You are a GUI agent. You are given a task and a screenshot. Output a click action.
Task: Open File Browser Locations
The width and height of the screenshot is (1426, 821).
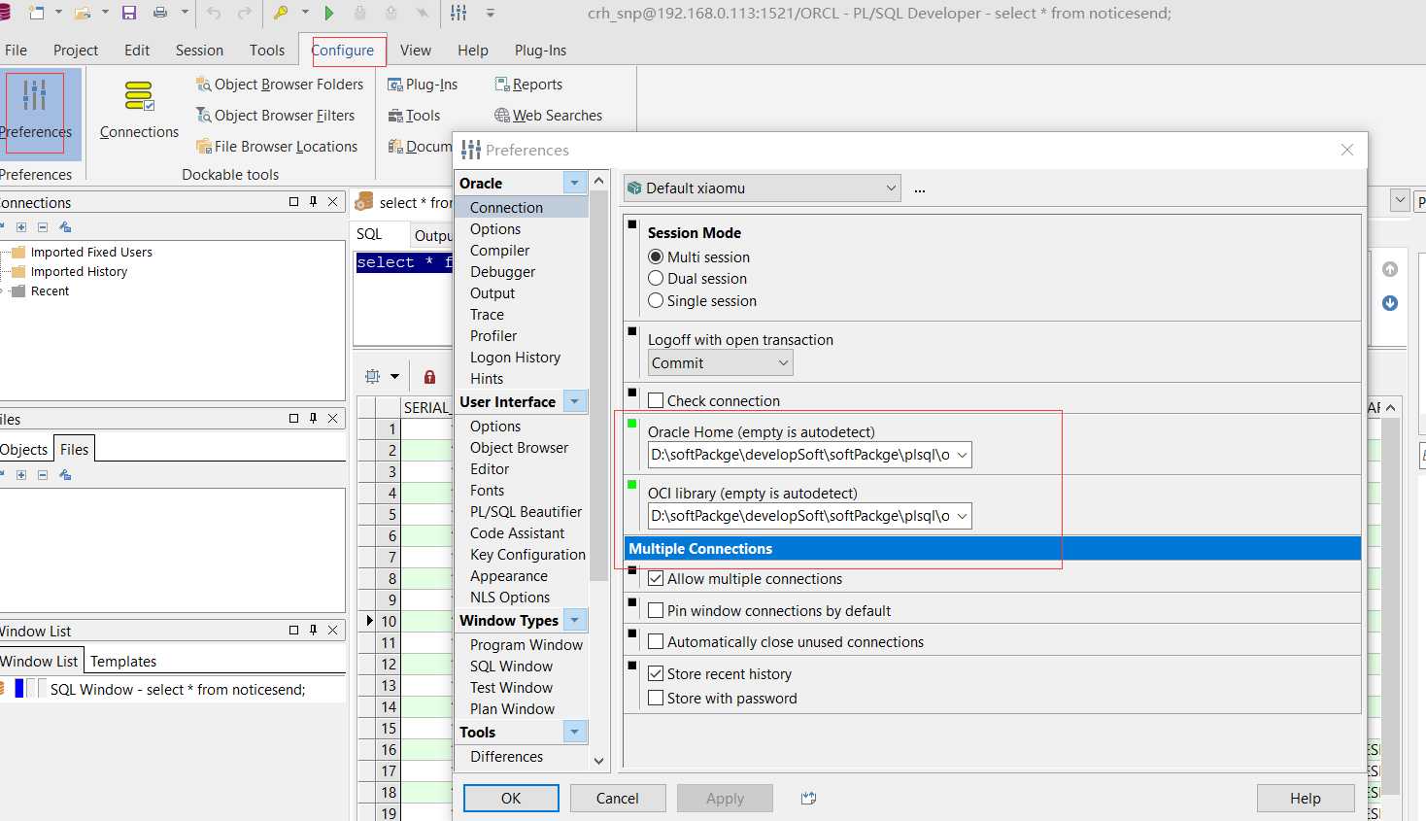pos(277,147)
